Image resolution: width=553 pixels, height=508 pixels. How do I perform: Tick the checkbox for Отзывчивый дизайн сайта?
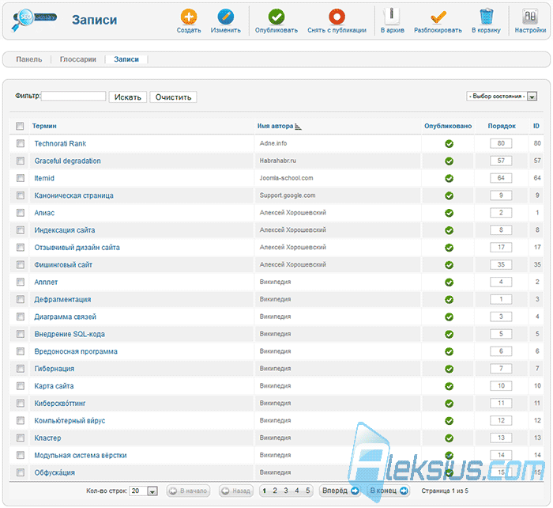(21, 248)
